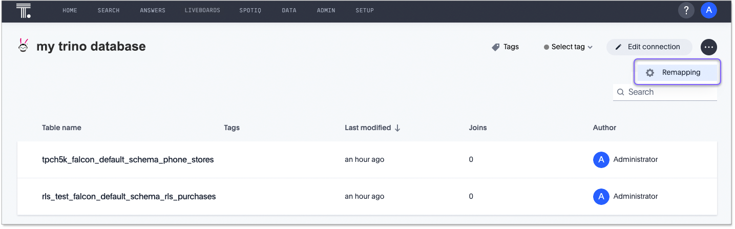Click the ThoughtSpot logo icon
The width and height of the screenshot is (735, 229).
tap(24, 11)
